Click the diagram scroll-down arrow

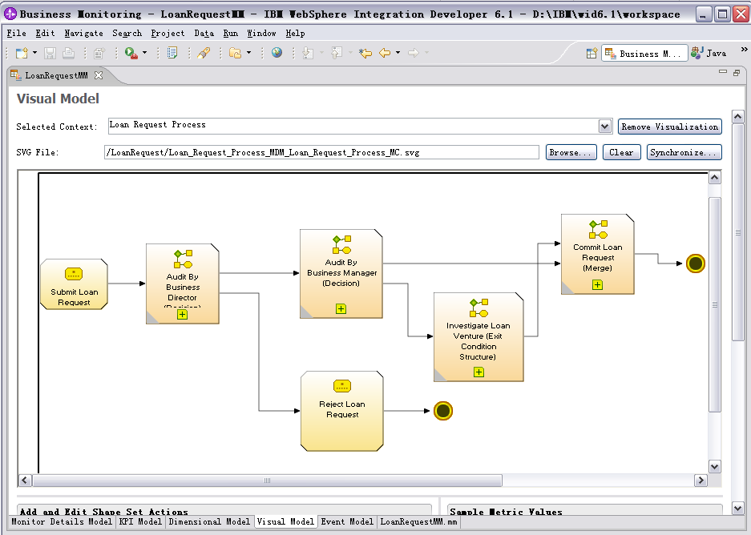715,467
